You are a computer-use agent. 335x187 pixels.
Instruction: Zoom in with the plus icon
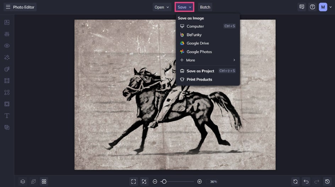[199, 181]
